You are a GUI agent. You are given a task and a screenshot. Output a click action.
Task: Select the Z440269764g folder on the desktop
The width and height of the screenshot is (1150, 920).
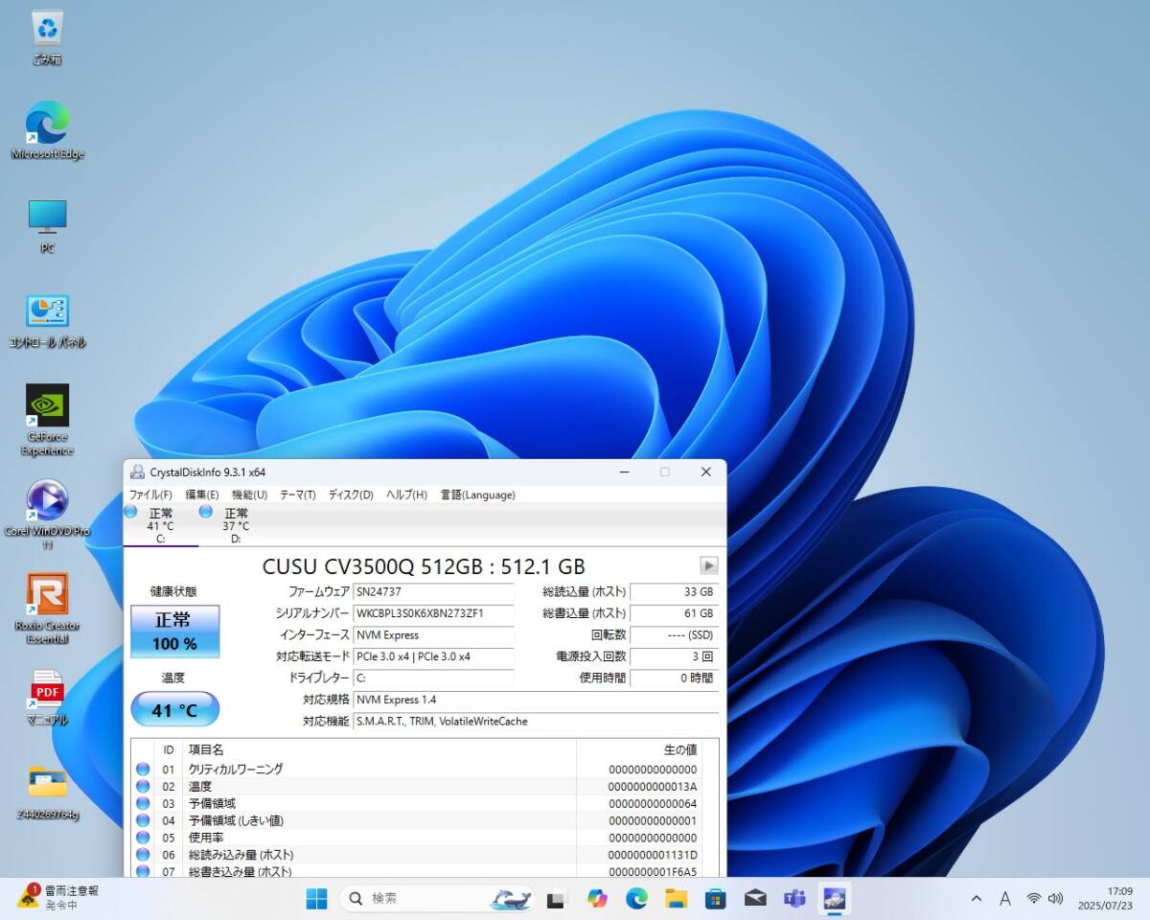point(47,793)
